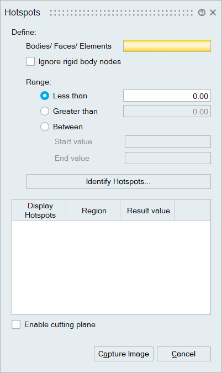The width and height of the screenshot is (222, 373).
Task: Click the Start value input box
Action: click(168, 141)
